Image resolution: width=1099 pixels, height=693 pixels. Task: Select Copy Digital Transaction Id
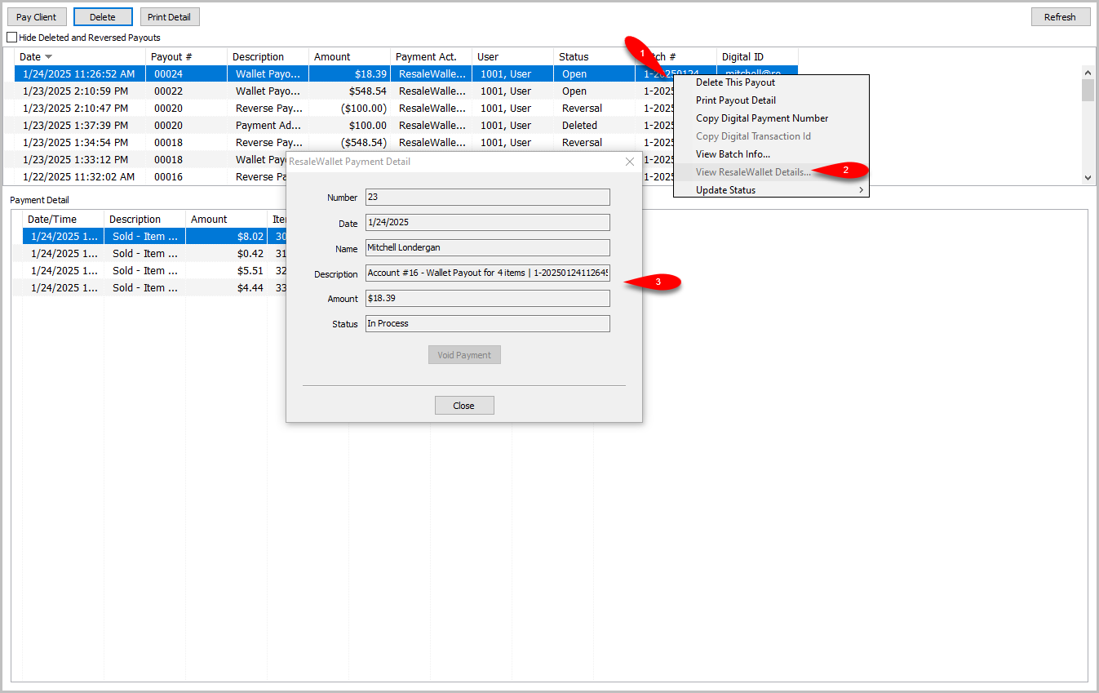pyautogui.click(x=771, y=136)
